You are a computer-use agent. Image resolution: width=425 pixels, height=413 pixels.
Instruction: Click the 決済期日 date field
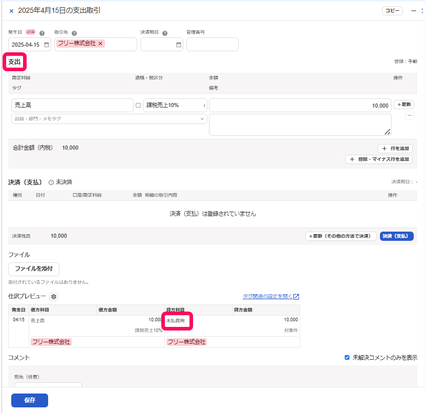click(x=161, y=45)
